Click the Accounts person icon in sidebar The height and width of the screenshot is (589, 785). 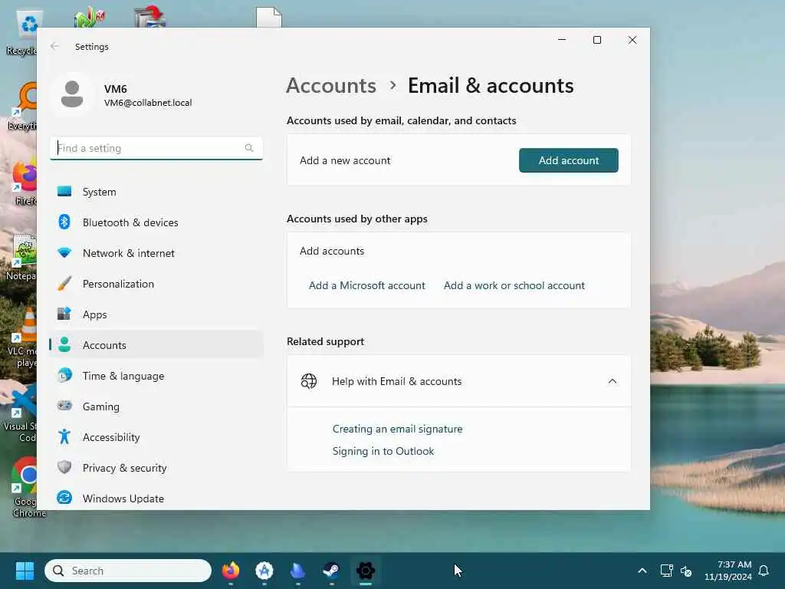click(x=64, y=344)
